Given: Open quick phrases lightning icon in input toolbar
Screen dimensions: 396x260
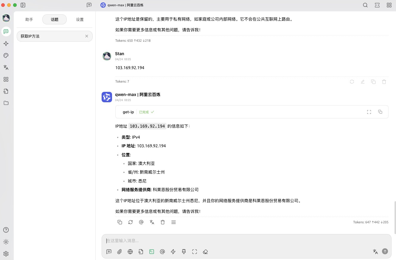Looking at the screenshot, I should (173, 252).
